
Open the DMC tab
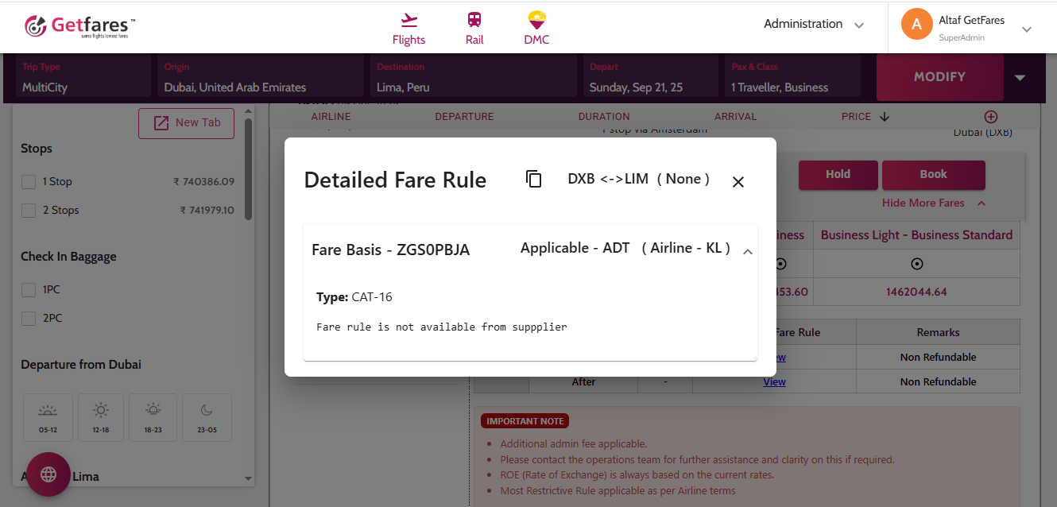coord(536,29)
